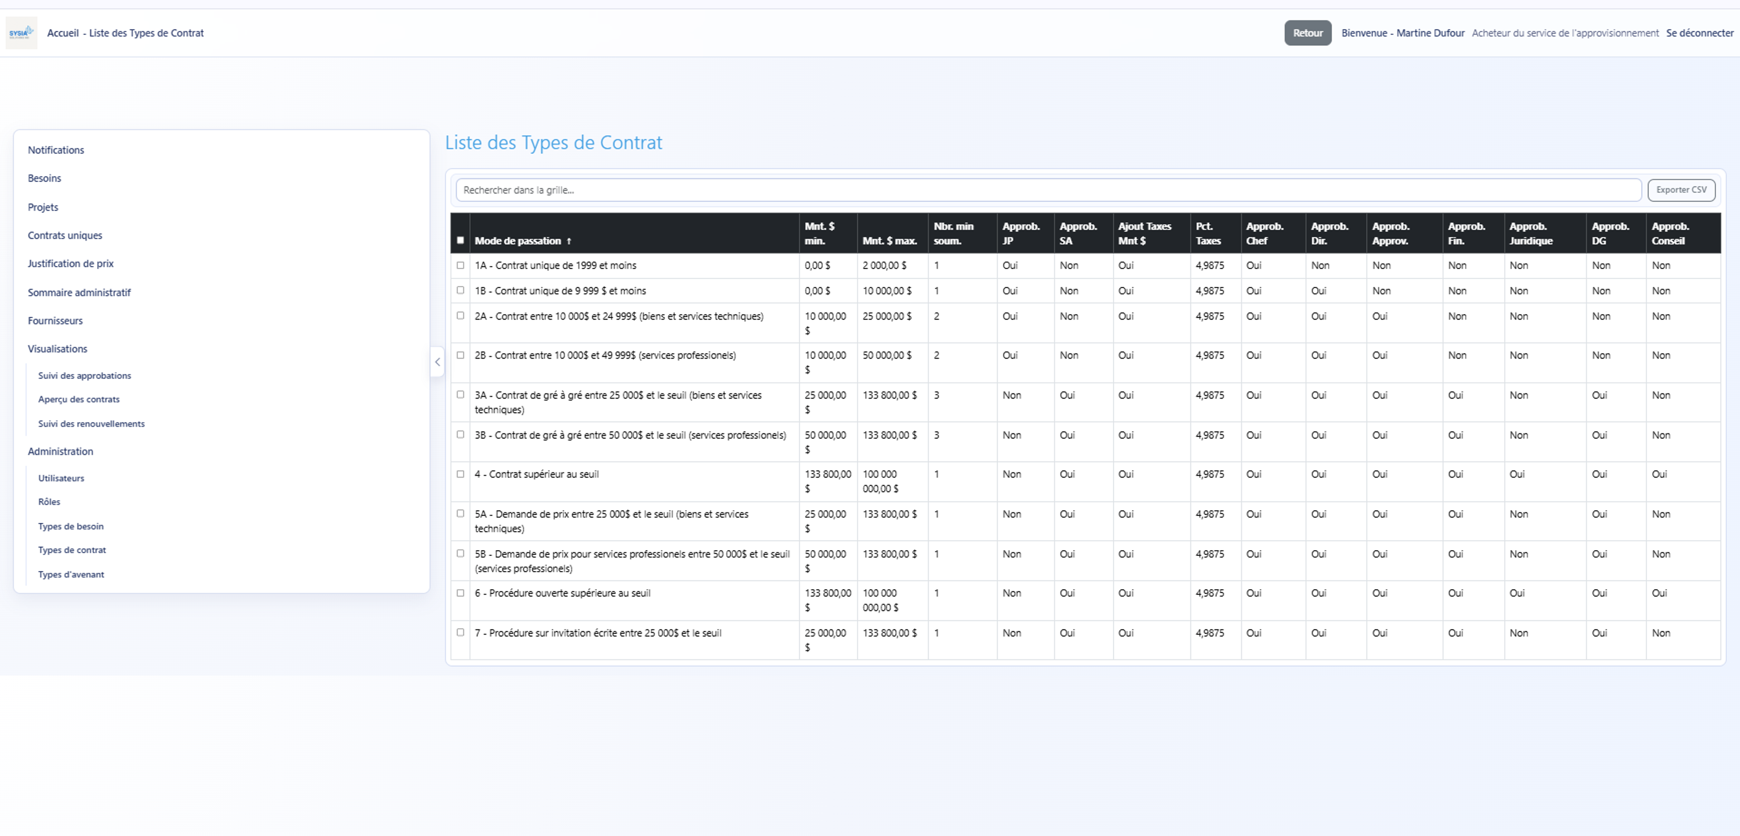Toggle the select-all checkbox in header

click(460, 241)
